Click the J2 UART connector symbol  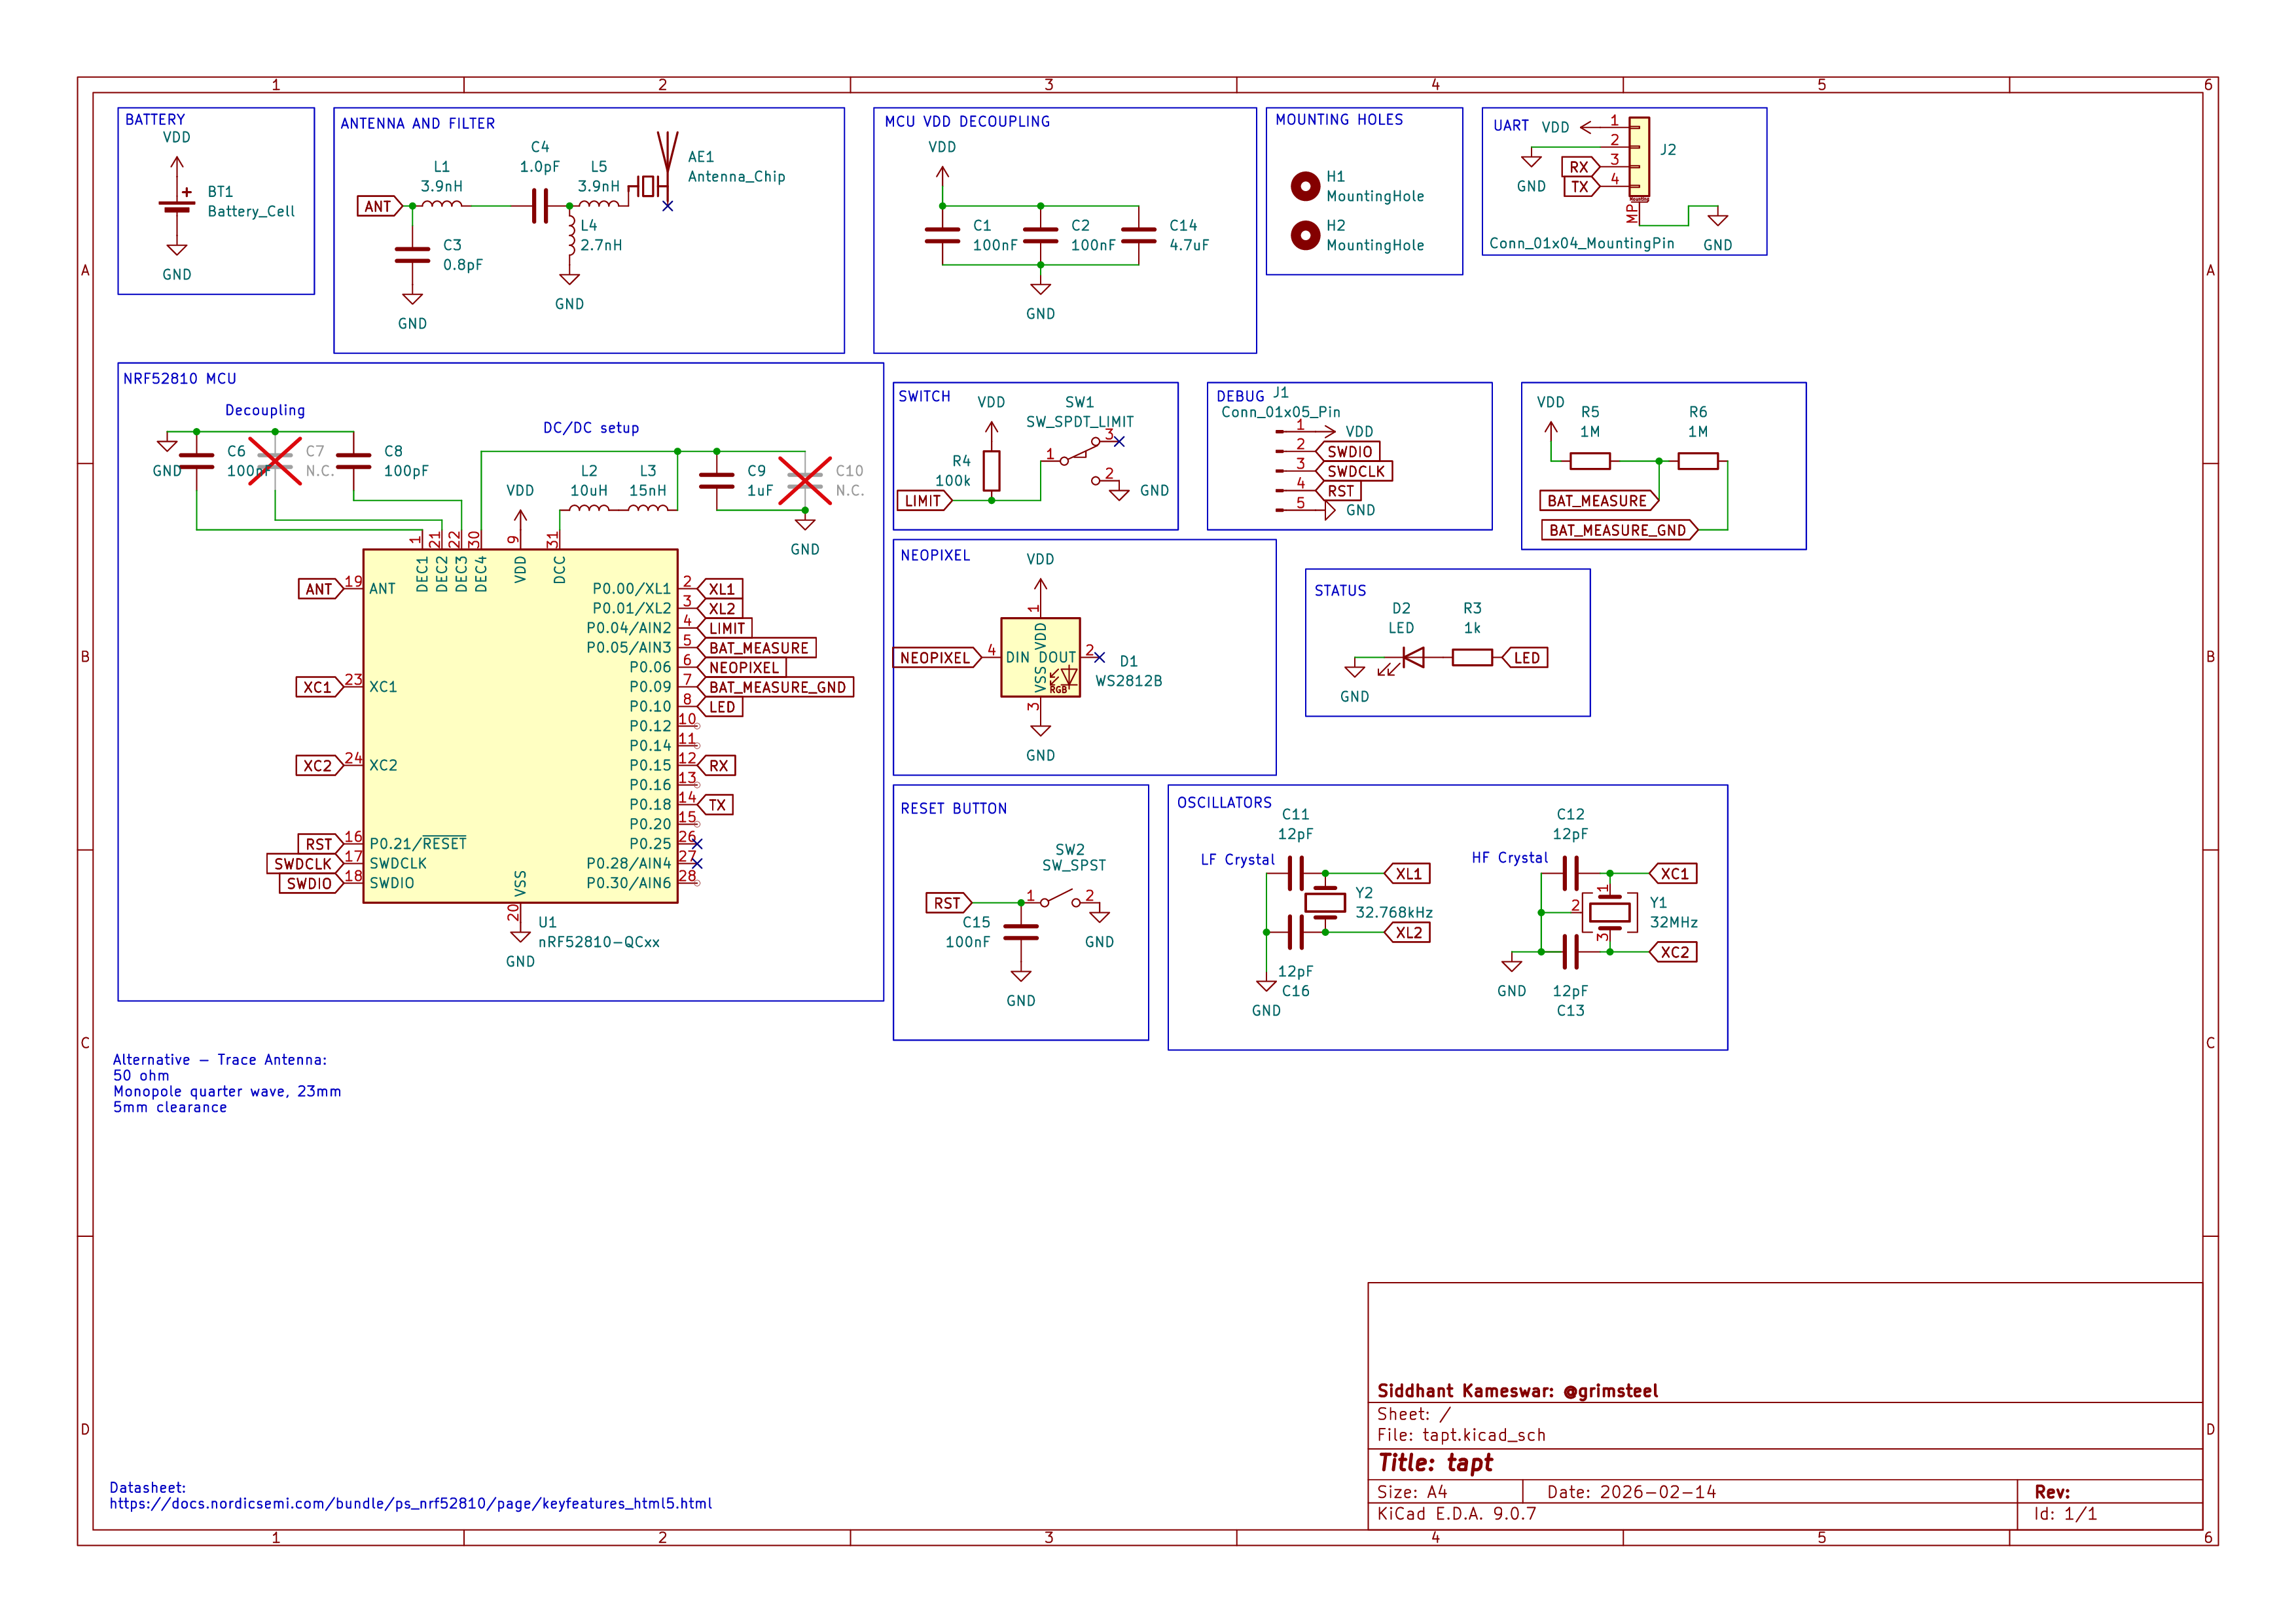1638,158
